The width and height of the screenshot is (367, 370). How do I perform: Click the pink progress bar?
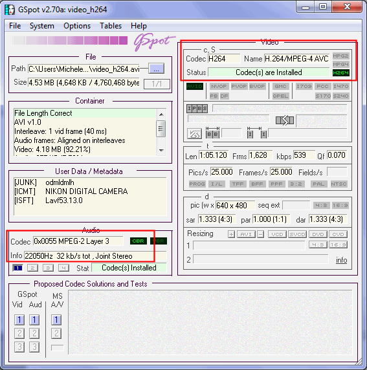70,40
